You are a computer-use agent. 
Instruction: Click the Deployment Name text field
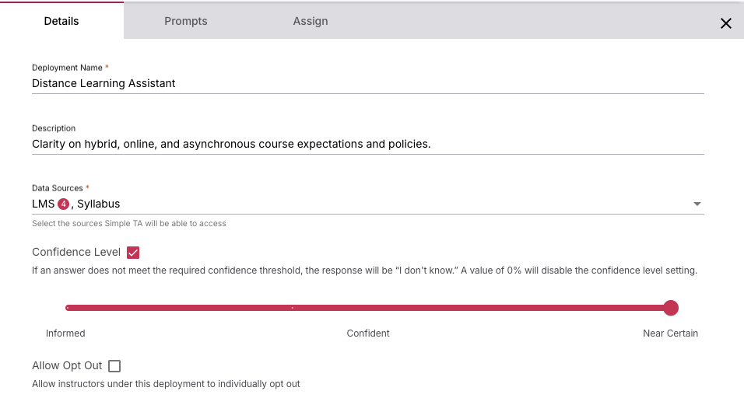[367, 83]
